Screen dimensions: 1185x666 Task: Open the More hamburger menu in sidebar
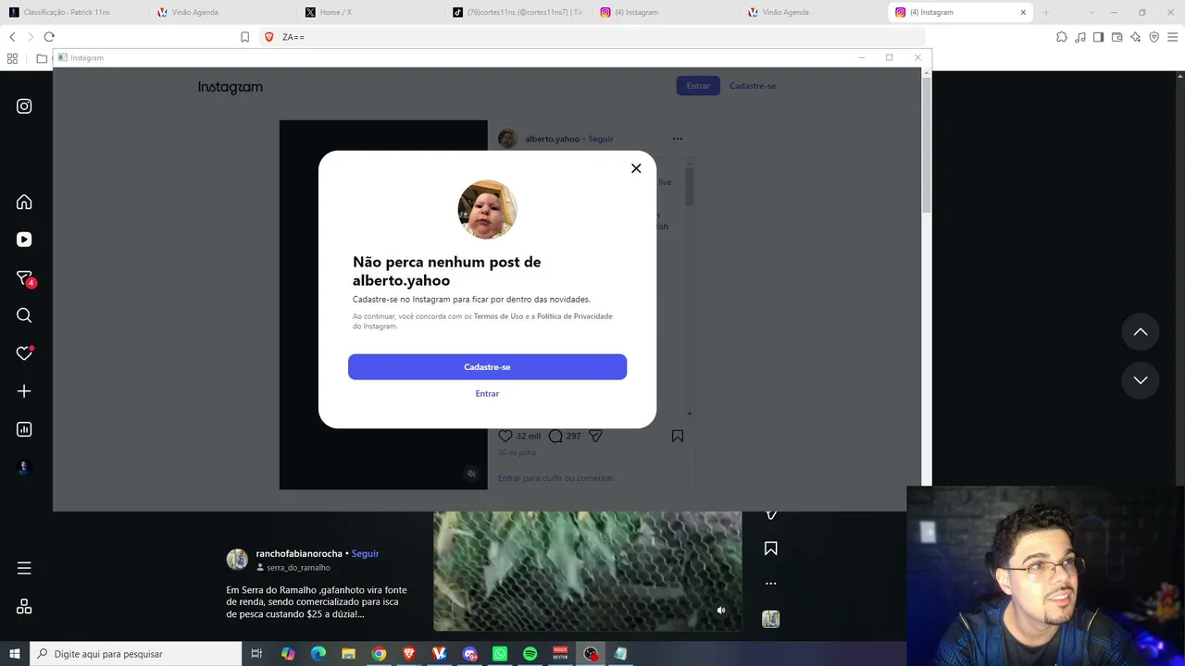[x=24, y=568]
